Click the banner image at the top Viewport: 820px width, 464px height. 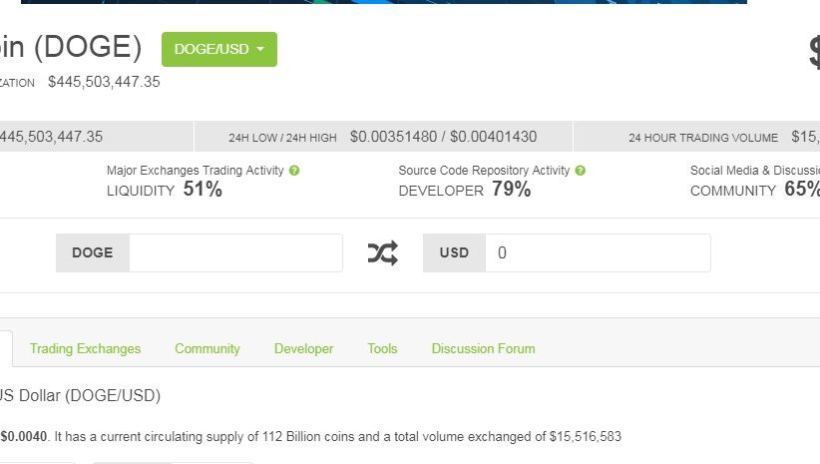click(384, 2)
